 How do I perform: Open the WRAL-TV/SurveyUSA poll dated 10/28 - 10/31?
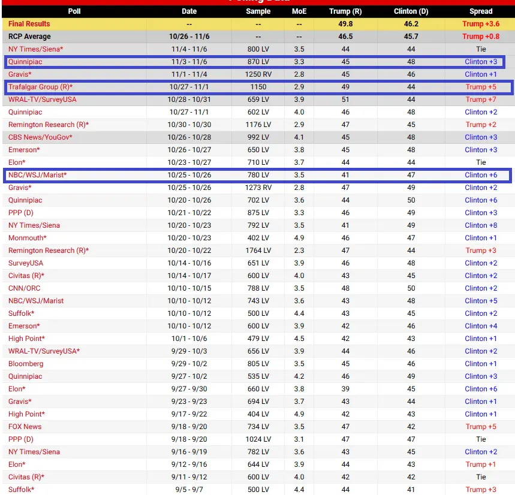(43, 99)
